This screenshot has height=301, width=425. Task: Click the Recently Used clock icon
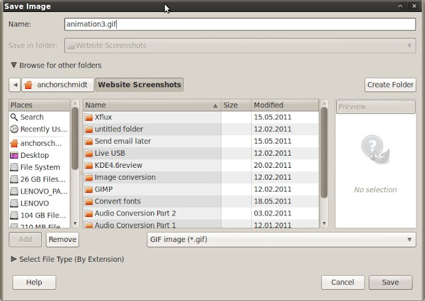(x=14, y=129)
